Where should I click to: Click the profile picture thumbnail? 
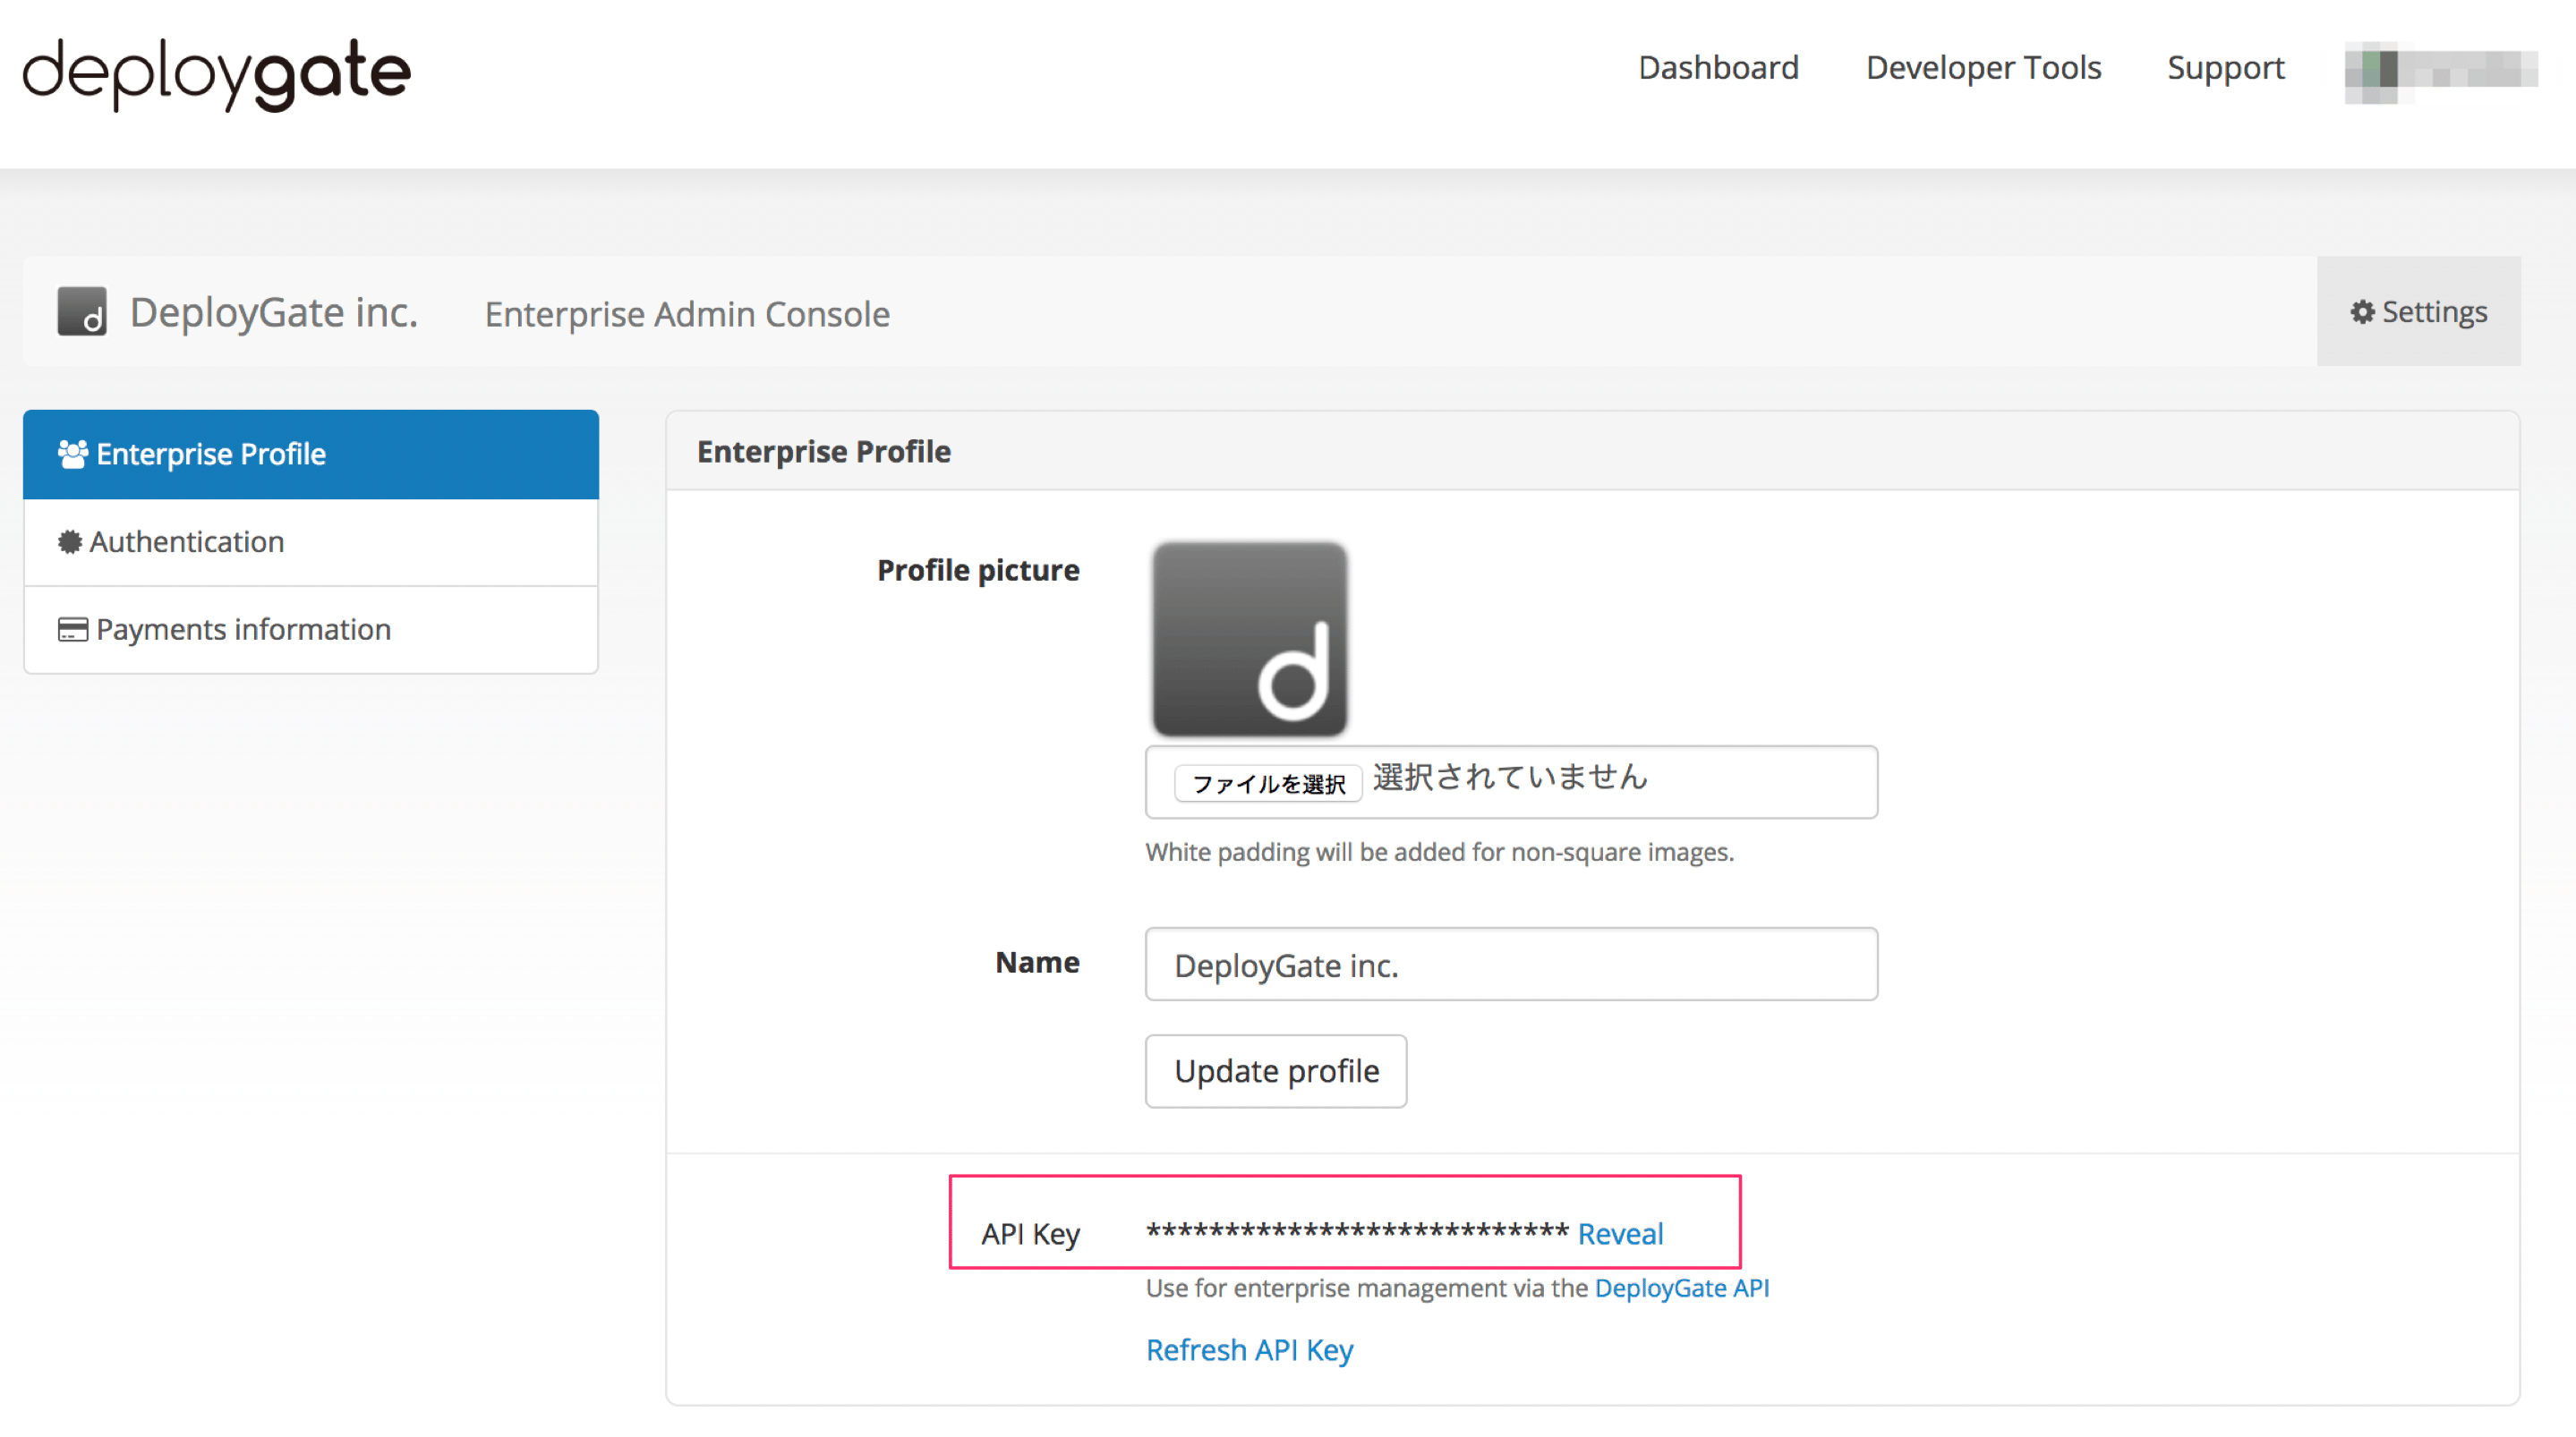point(1249,639)
